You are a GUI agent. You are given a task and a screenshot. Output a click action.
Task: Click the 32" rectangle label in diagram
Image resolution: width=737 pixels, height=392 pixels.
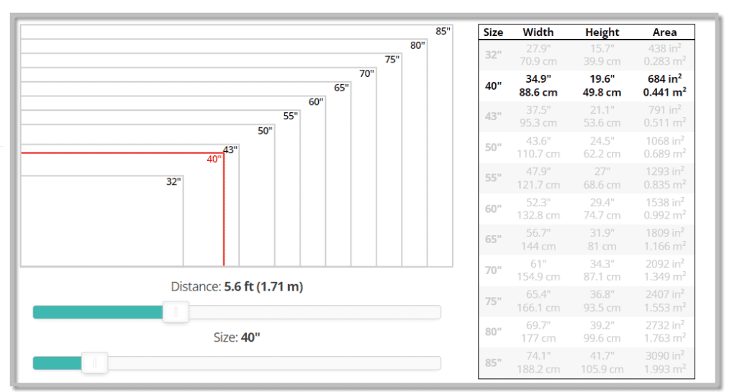click(173, 182)
